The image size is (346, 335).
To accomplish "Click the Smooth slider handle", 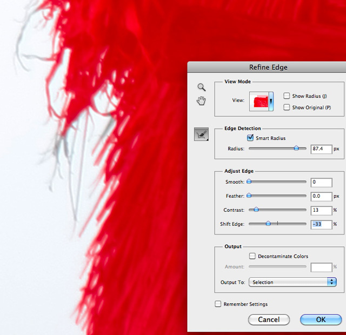I will tap(249, 182).
